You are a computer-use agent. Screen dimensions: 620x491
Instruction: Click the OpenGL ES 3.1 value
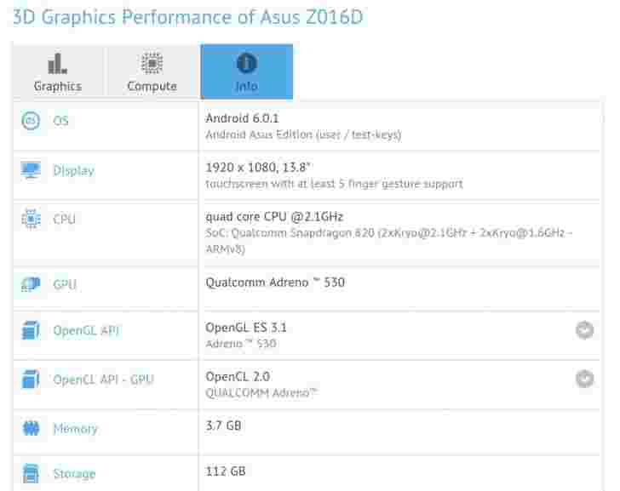tap(245, 328)
